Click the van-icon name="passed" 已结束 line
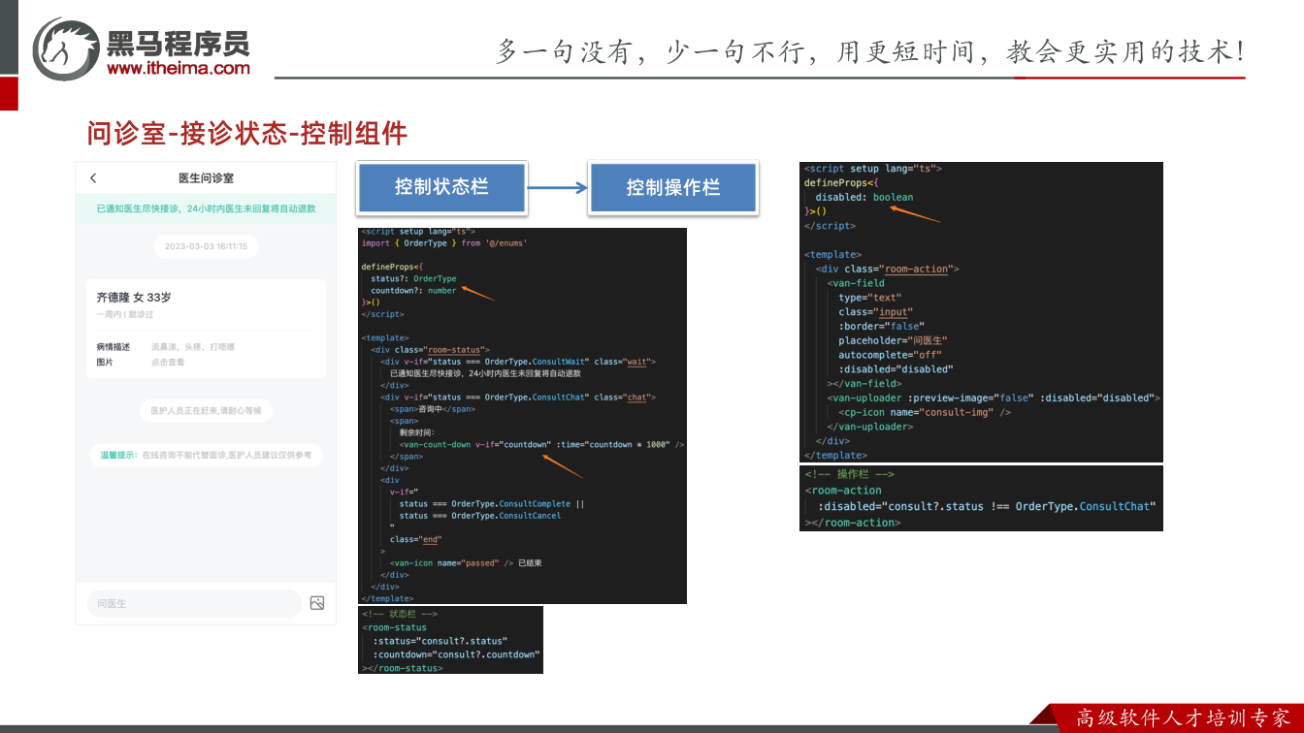 click(x=466, y=562)
